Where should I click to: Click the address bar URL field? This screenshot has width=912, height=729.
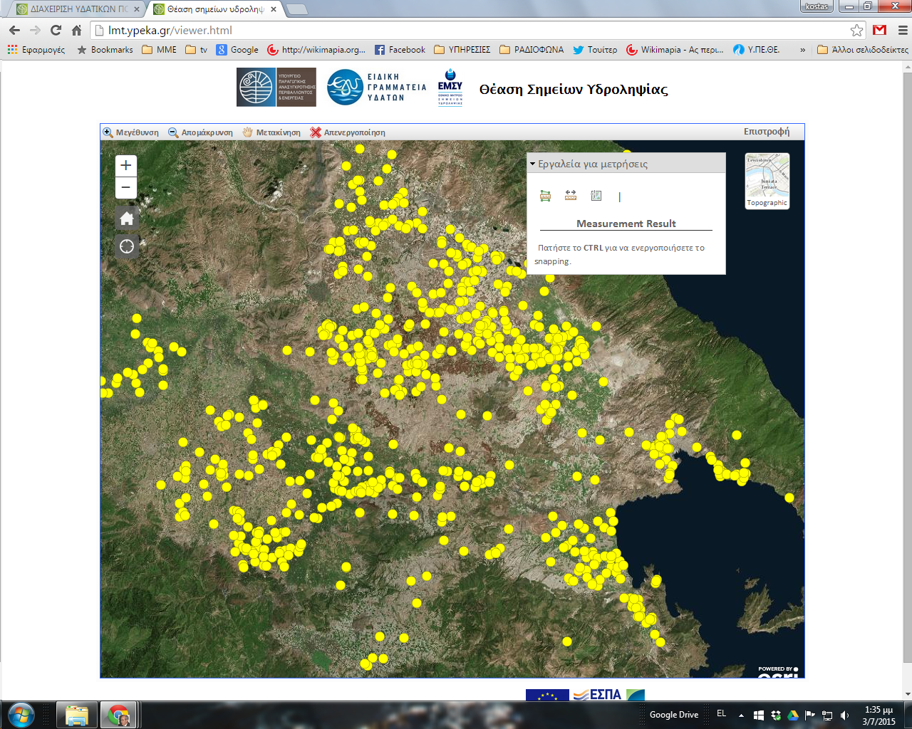click(470, 31)
